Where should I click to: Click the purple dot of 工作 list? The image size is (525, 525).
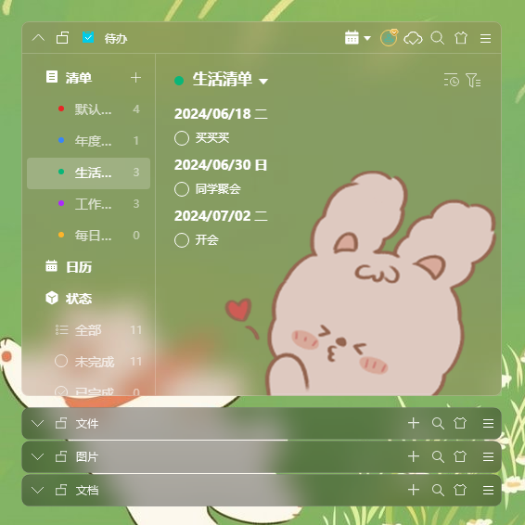tap(61, 203)
